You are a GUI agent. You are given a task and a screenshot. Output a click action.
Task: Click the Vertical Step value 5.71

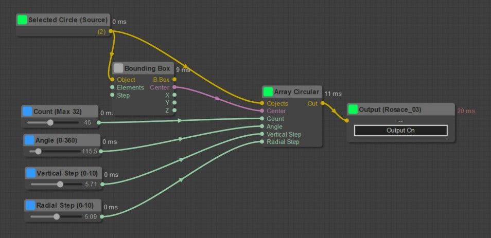click(x=91, y=184)
